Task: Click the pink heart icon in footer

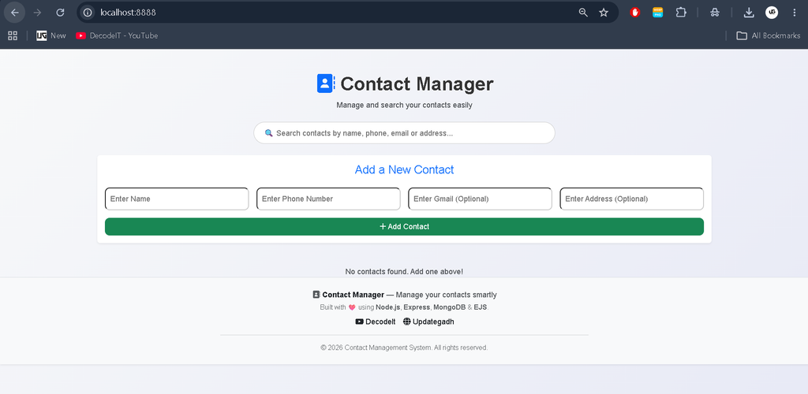Action: (x=352, y=307)
